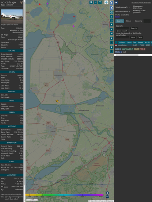152x202 pixels.
Task: Collapse sidebar with the right chevron button
Action: coord(111,3)
